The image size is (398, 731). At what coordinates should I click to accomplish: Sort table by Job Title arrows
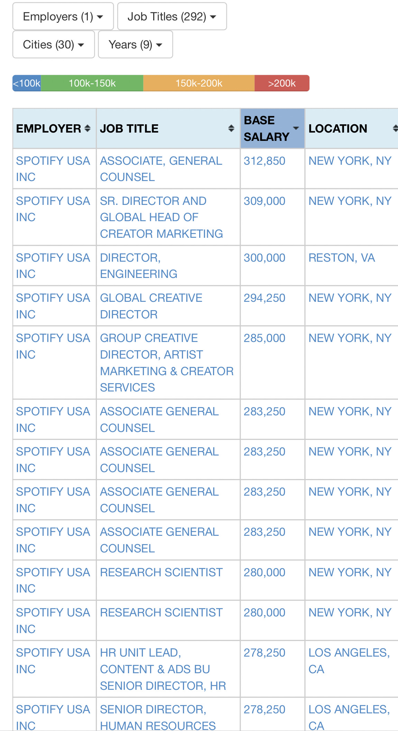click(x=231, y=128)
